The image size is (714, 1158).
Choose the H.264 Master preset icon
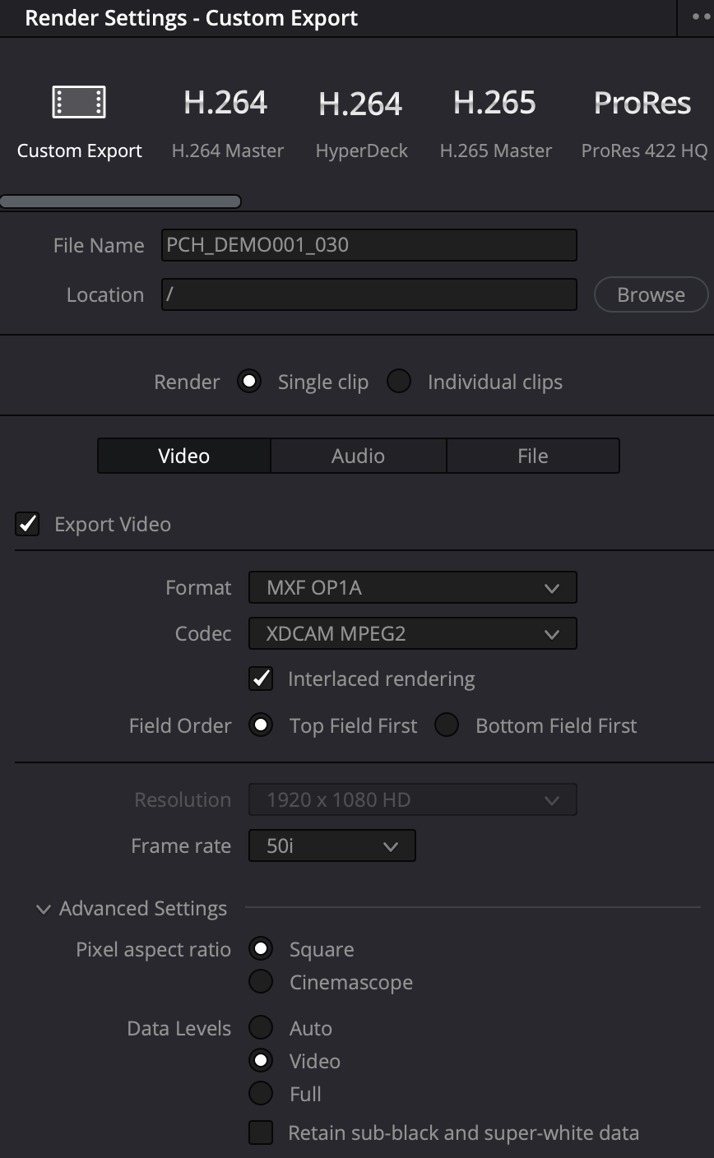[x=225, y=103]
